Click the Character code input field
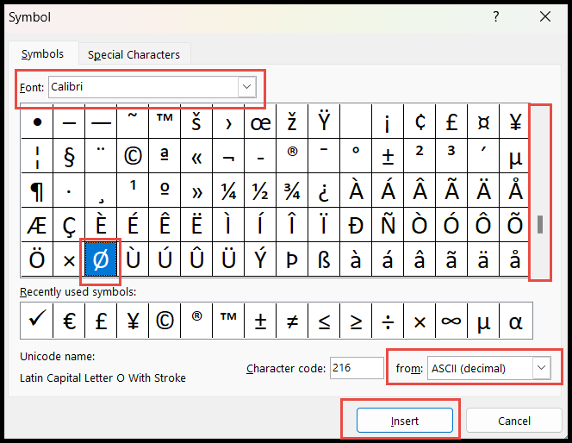Image resolution: width=572 pixels, height=443 pixels. coord(357,368)
